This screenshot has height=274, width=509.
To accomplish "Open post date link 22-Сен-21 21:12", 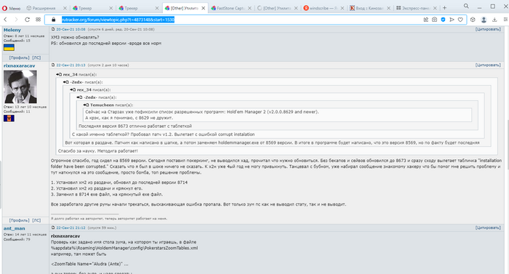I will click(x=71, y=227).
